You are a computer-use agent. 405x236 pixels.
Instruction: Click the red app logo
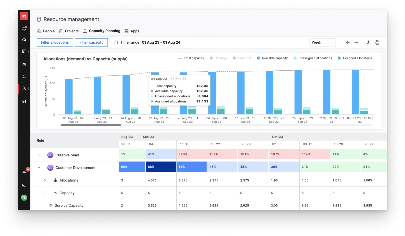pyautogui.click(x=24, y=16)
